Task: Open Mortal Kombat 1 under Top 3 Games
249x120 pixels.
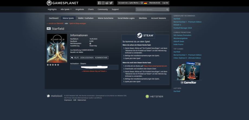Action: click(x=187, y=55)
